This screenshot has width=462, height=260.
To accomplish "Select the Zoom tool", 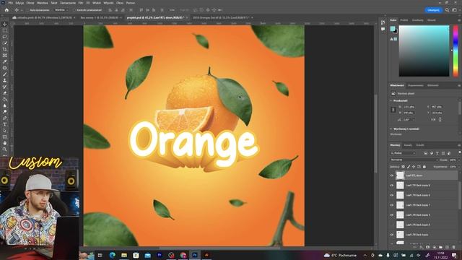I will click(x=4, y=149).
